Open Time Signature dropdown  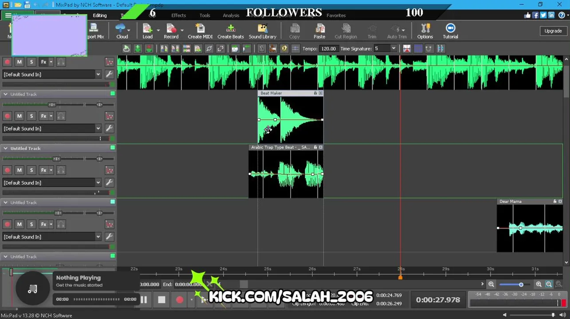click(393, 49)
